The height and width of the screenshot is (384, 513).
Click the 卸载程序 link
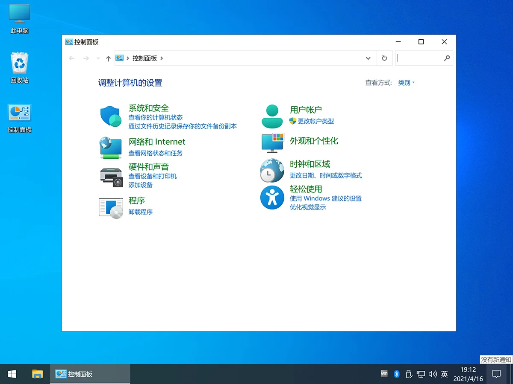[x=141, y=212]
